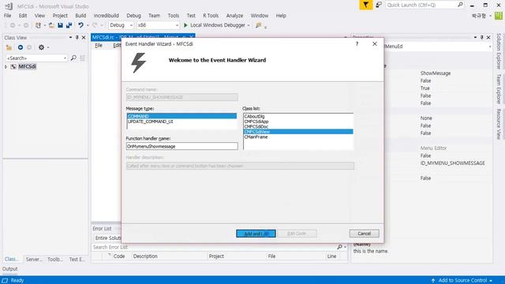Viewport: 505px width, 284px height.
Task: Click the Error List search magnifier icon
Action: pyautogui.click(x=339, y=247)
